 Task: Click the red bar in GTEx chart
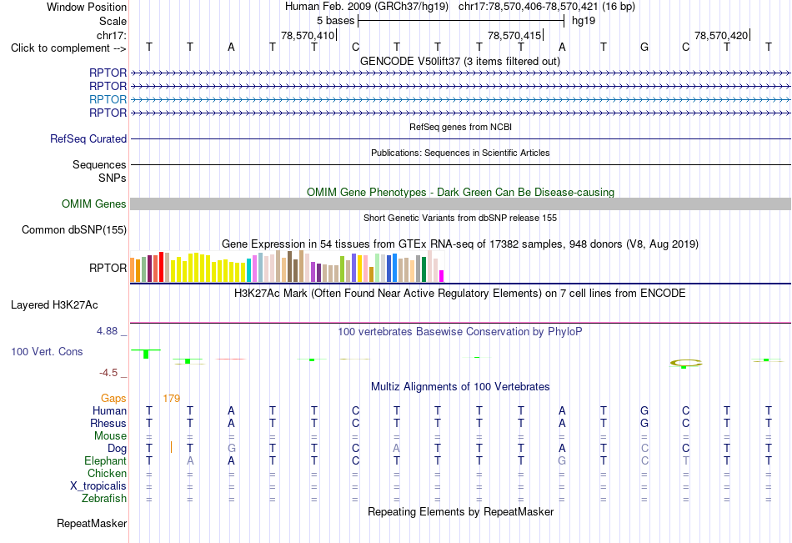tap(161, 267)
